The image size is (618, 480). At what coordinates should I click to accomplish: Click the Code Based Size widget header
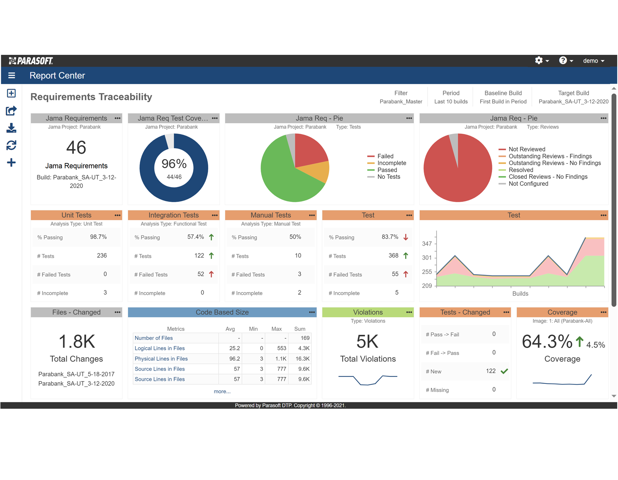222,312
